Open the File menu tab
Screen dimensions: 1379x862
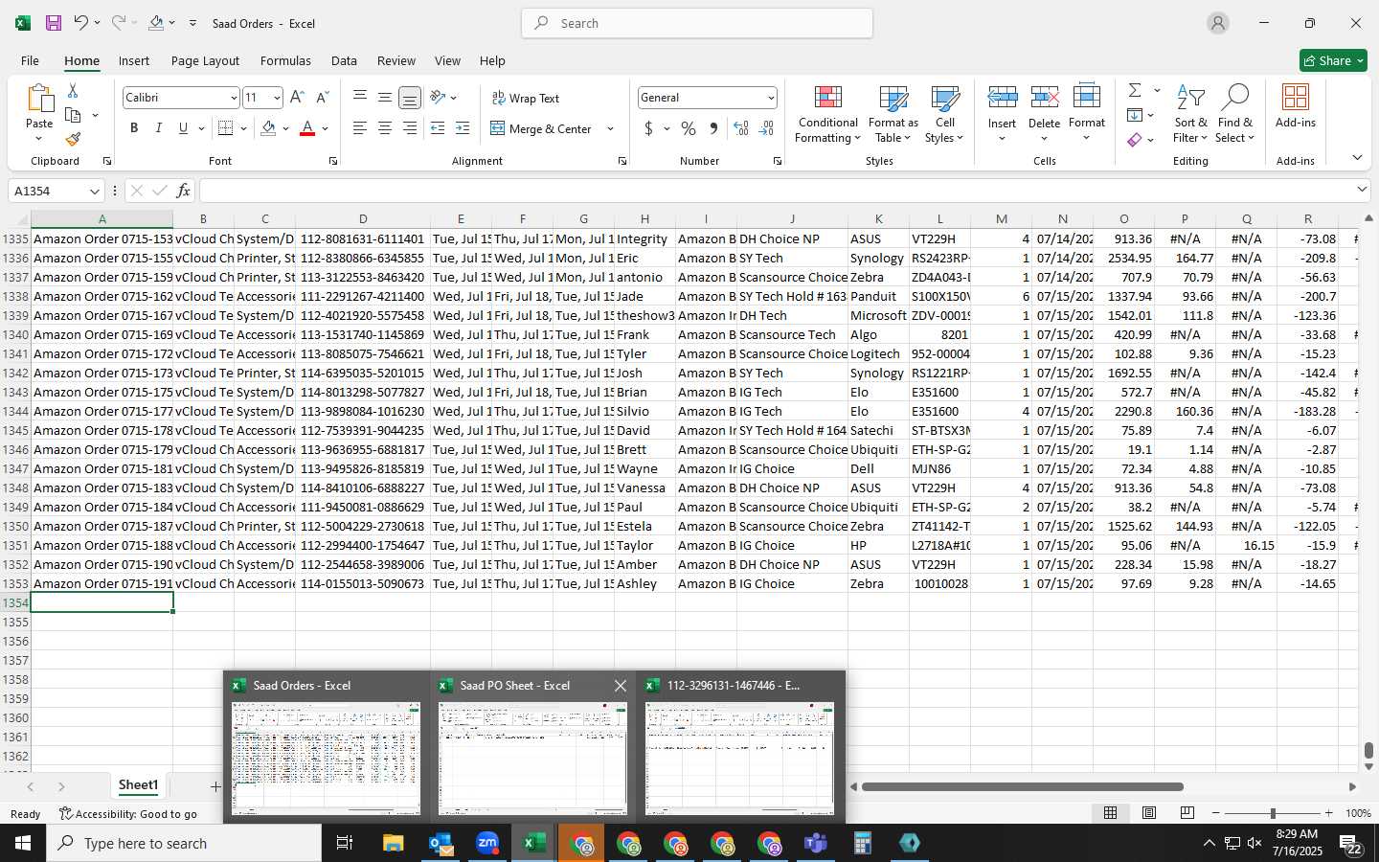pos(30,60)
